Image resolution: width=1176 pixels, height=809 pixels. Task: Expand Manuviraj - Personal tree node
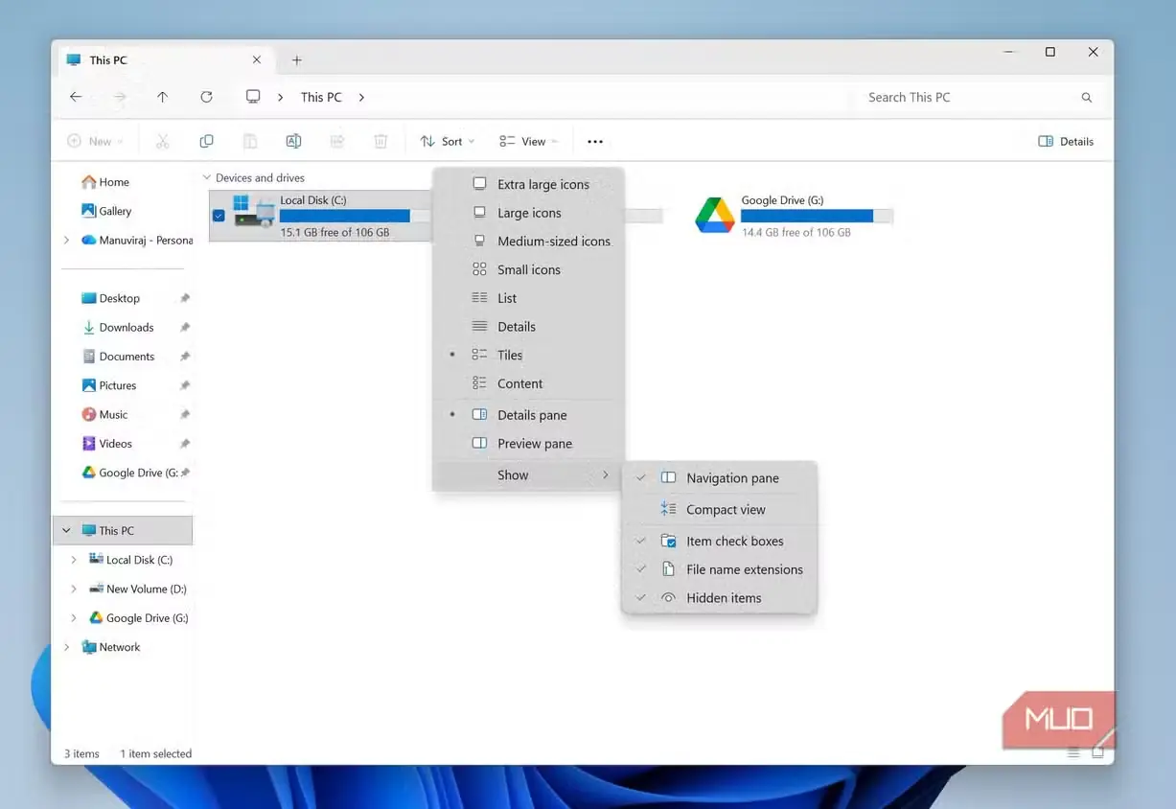[x=66, y=241]
